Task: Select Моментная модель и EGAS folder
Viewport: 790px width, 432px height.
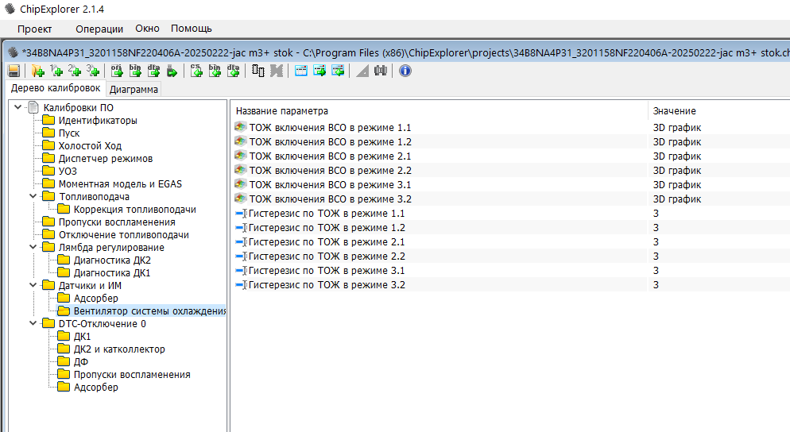Action: point(119,183)
